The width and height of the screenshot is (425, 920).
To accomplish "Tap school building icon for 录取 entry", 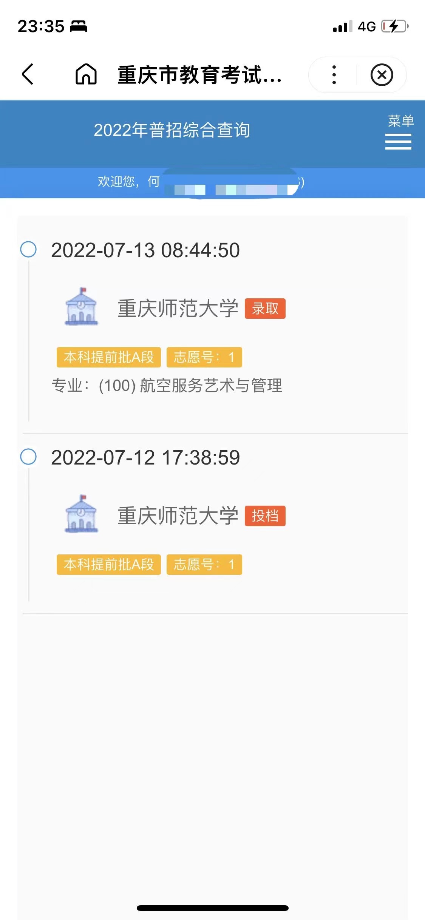I will coord(81,307).
